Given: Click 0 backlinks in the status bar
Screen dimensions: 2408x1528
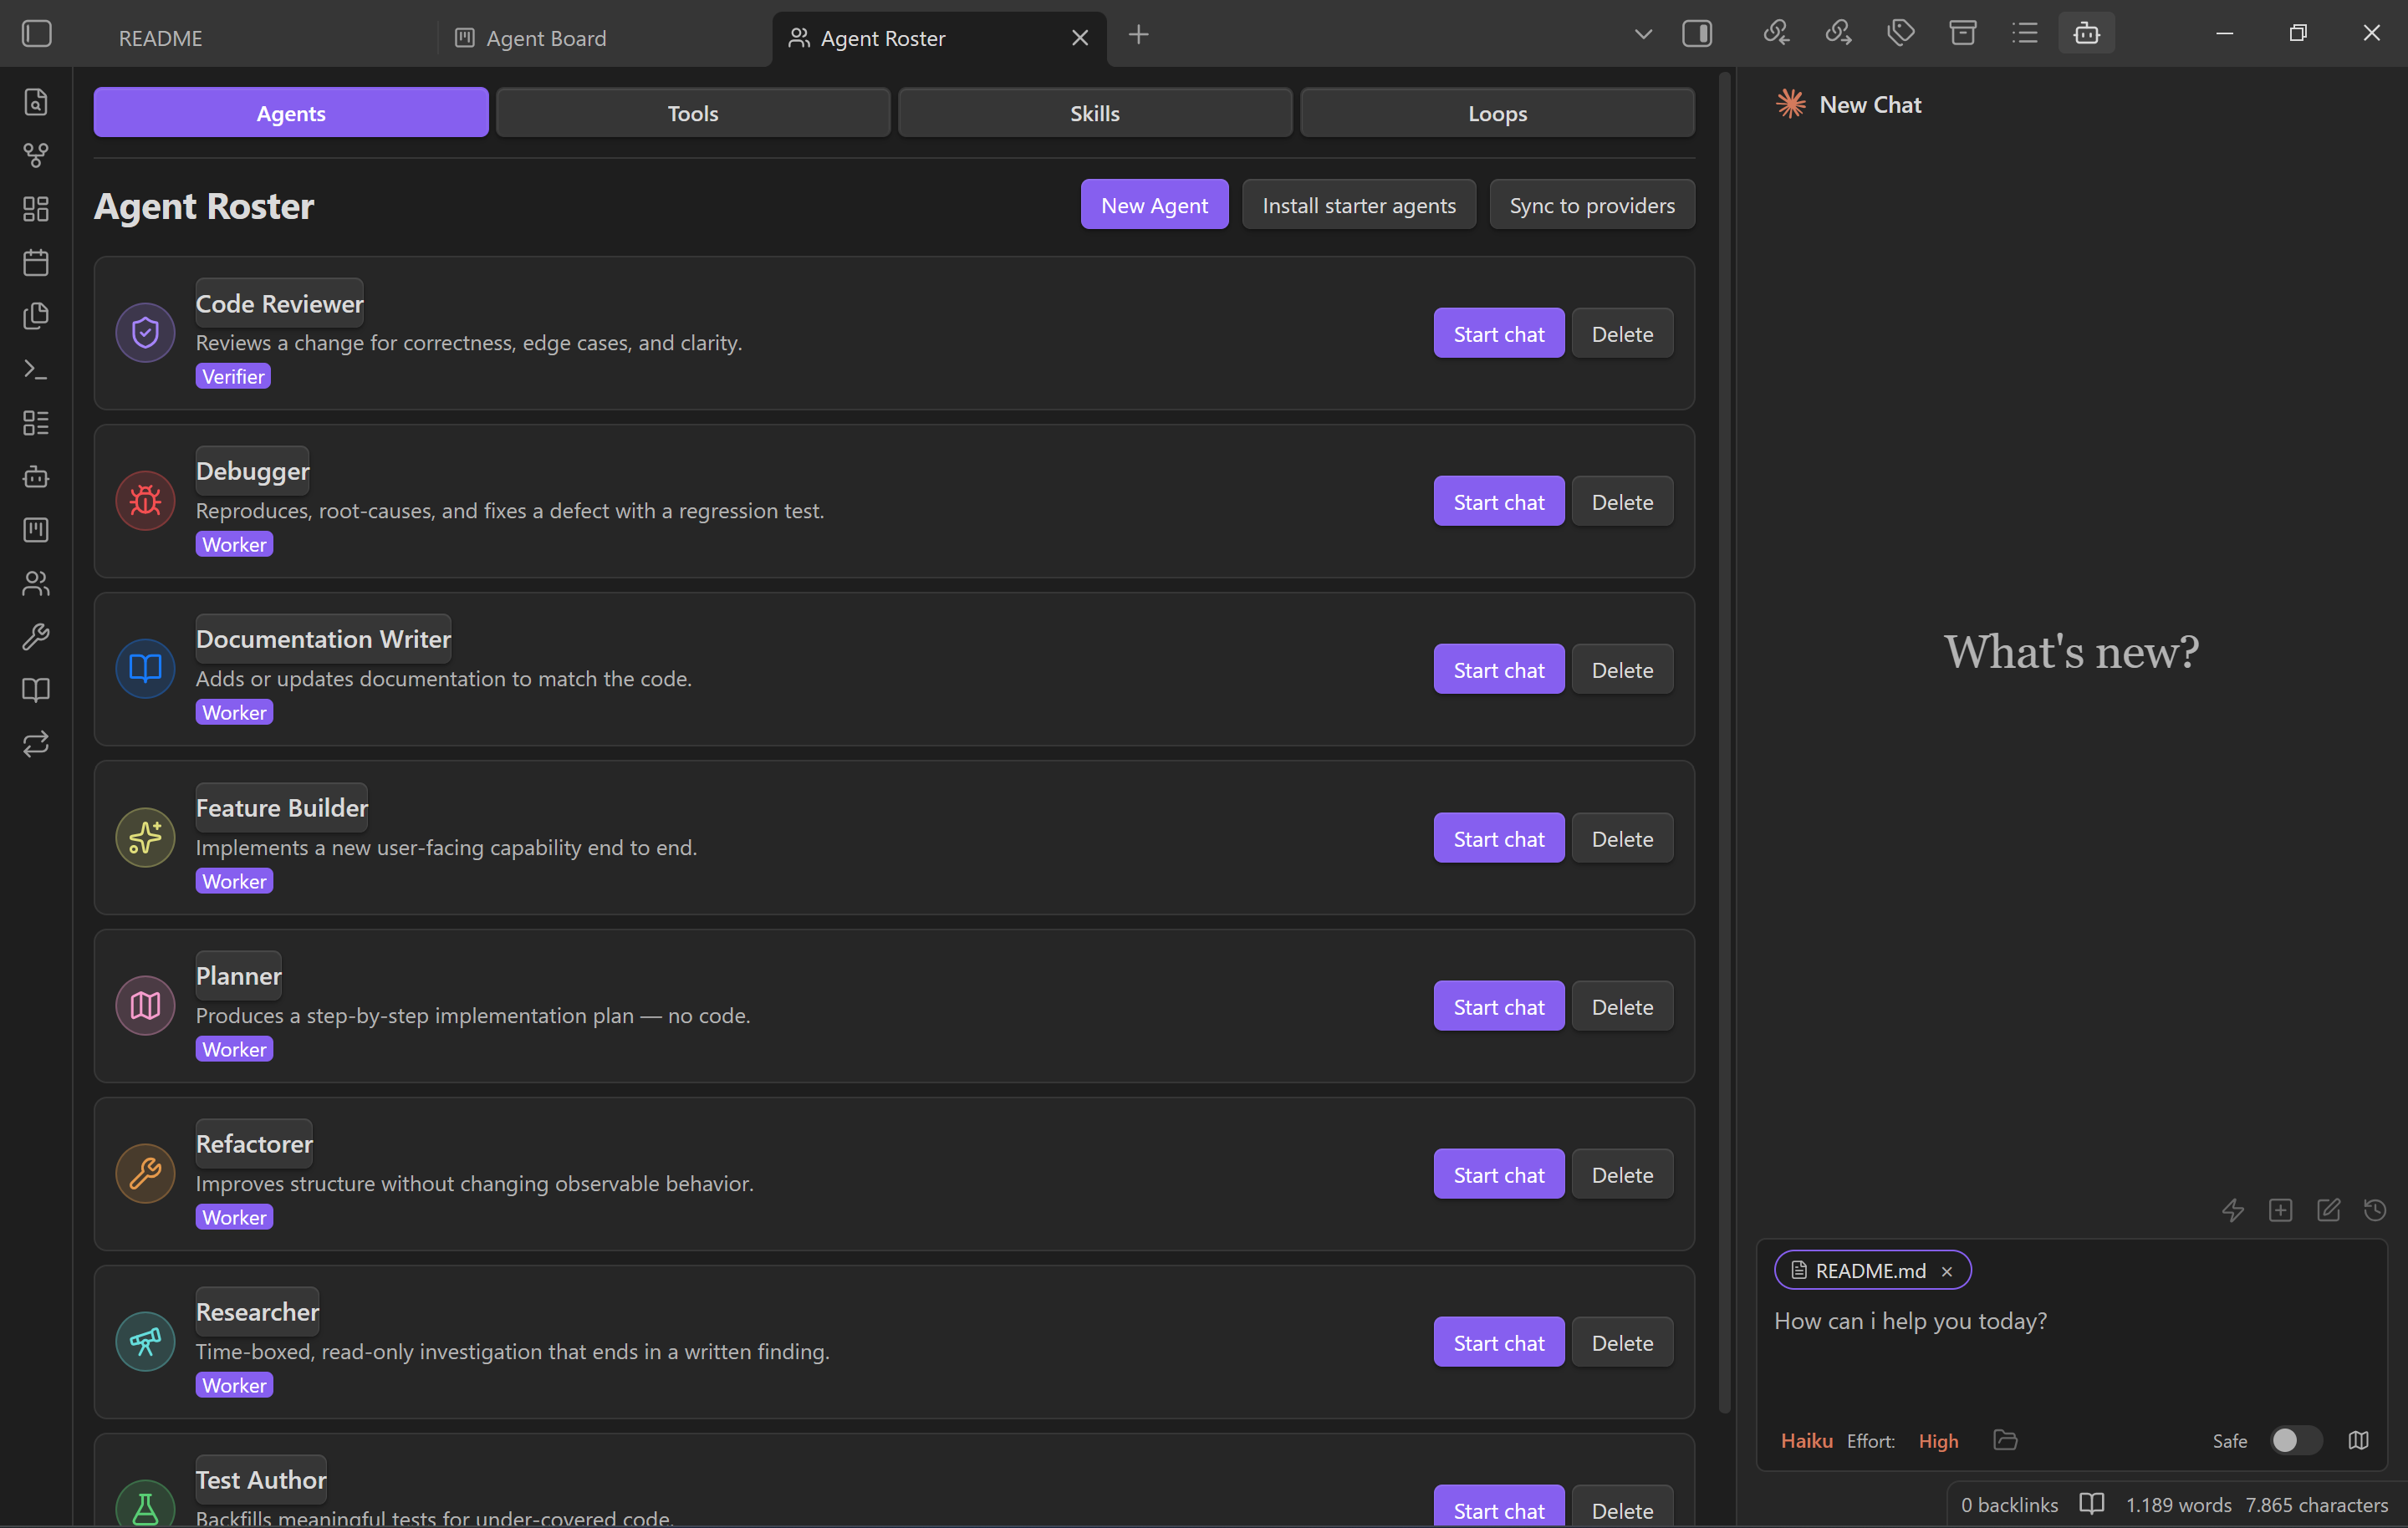Looking at the screenshot, I should point(2009,1505).
